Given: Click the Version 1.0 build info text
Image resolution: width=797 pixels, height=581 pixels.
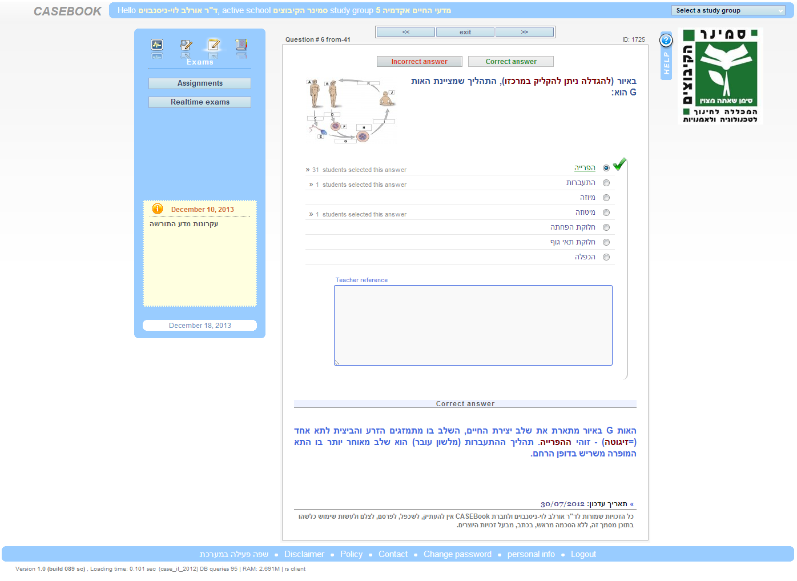Looking at the screenshot, I should pyautogui.click(x=160, y=569).
